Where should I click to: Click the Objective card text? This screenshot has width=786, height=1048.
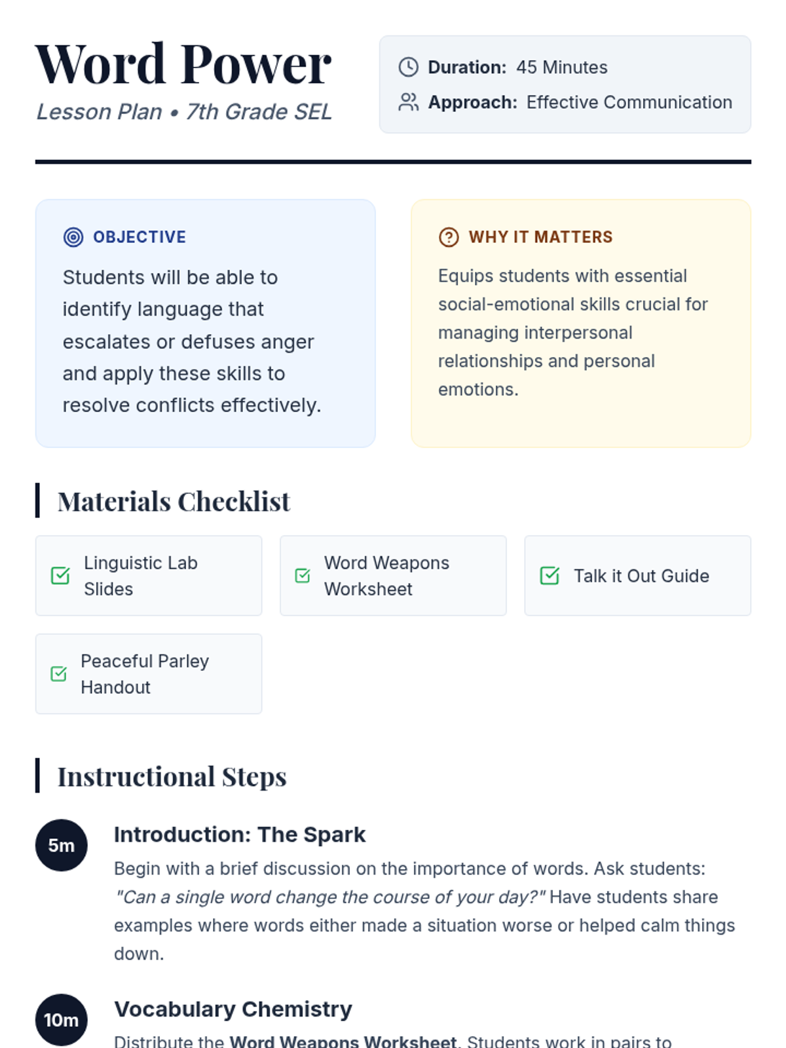click(192, 341)
